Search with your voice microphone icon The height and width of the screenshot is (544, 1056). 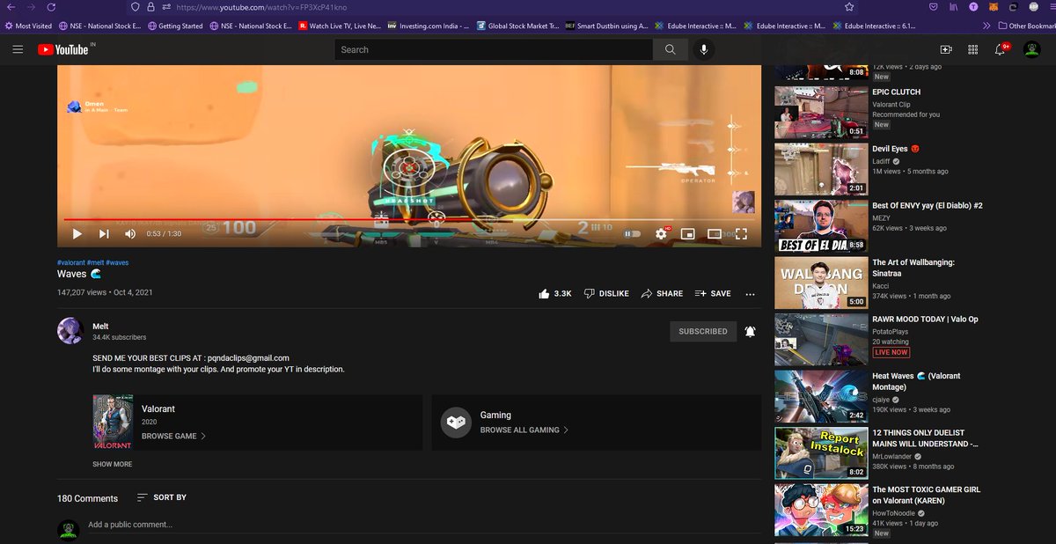[703, 49]
